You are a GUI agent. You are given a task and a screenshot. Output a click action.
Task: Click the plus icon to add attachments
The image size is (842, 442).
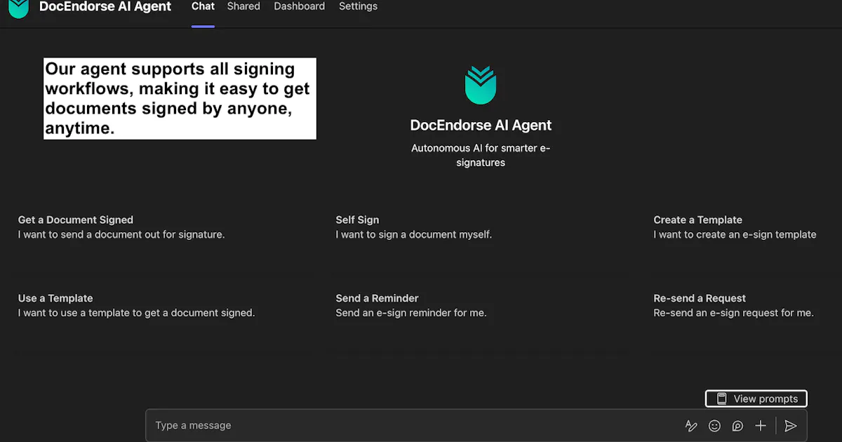pos(761,426)
